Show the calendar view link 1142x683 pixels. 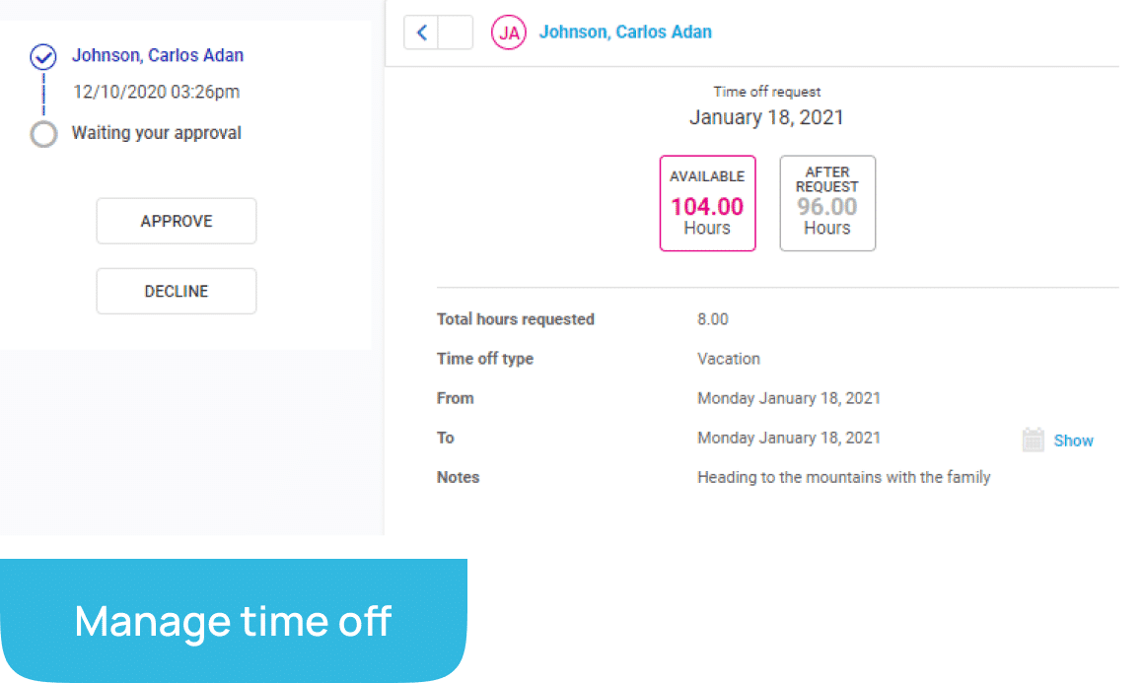1073,441
